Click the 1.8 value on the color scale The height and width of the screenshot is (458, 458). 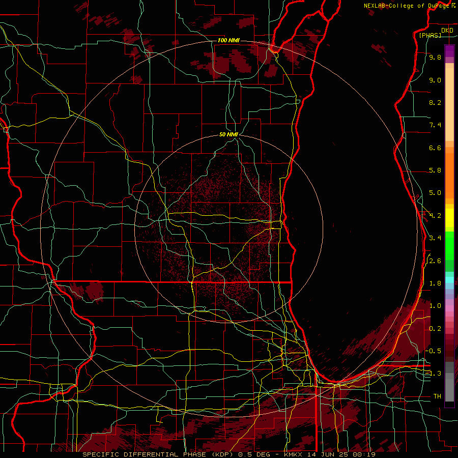[x=435, y=283]
